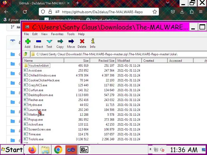Launch Chrome from the taskbar
207x155 pixels.
(58, 150)
